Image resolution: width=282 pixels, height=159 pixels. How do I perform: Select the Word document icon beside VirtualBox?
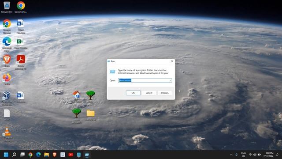click(x=21, y=97)
